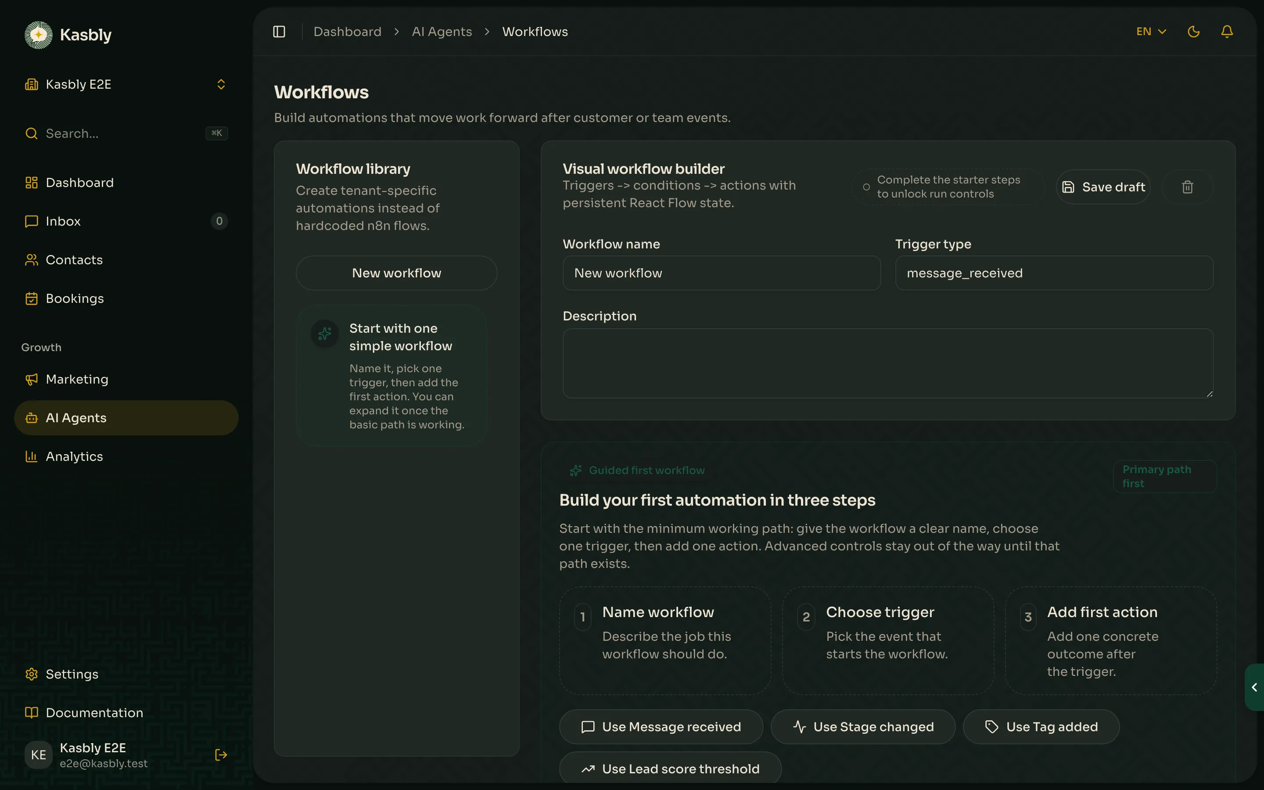Click the 'Complete the starter steps' status note
This screenshot has height=790, width=1264.
[948, 187]
